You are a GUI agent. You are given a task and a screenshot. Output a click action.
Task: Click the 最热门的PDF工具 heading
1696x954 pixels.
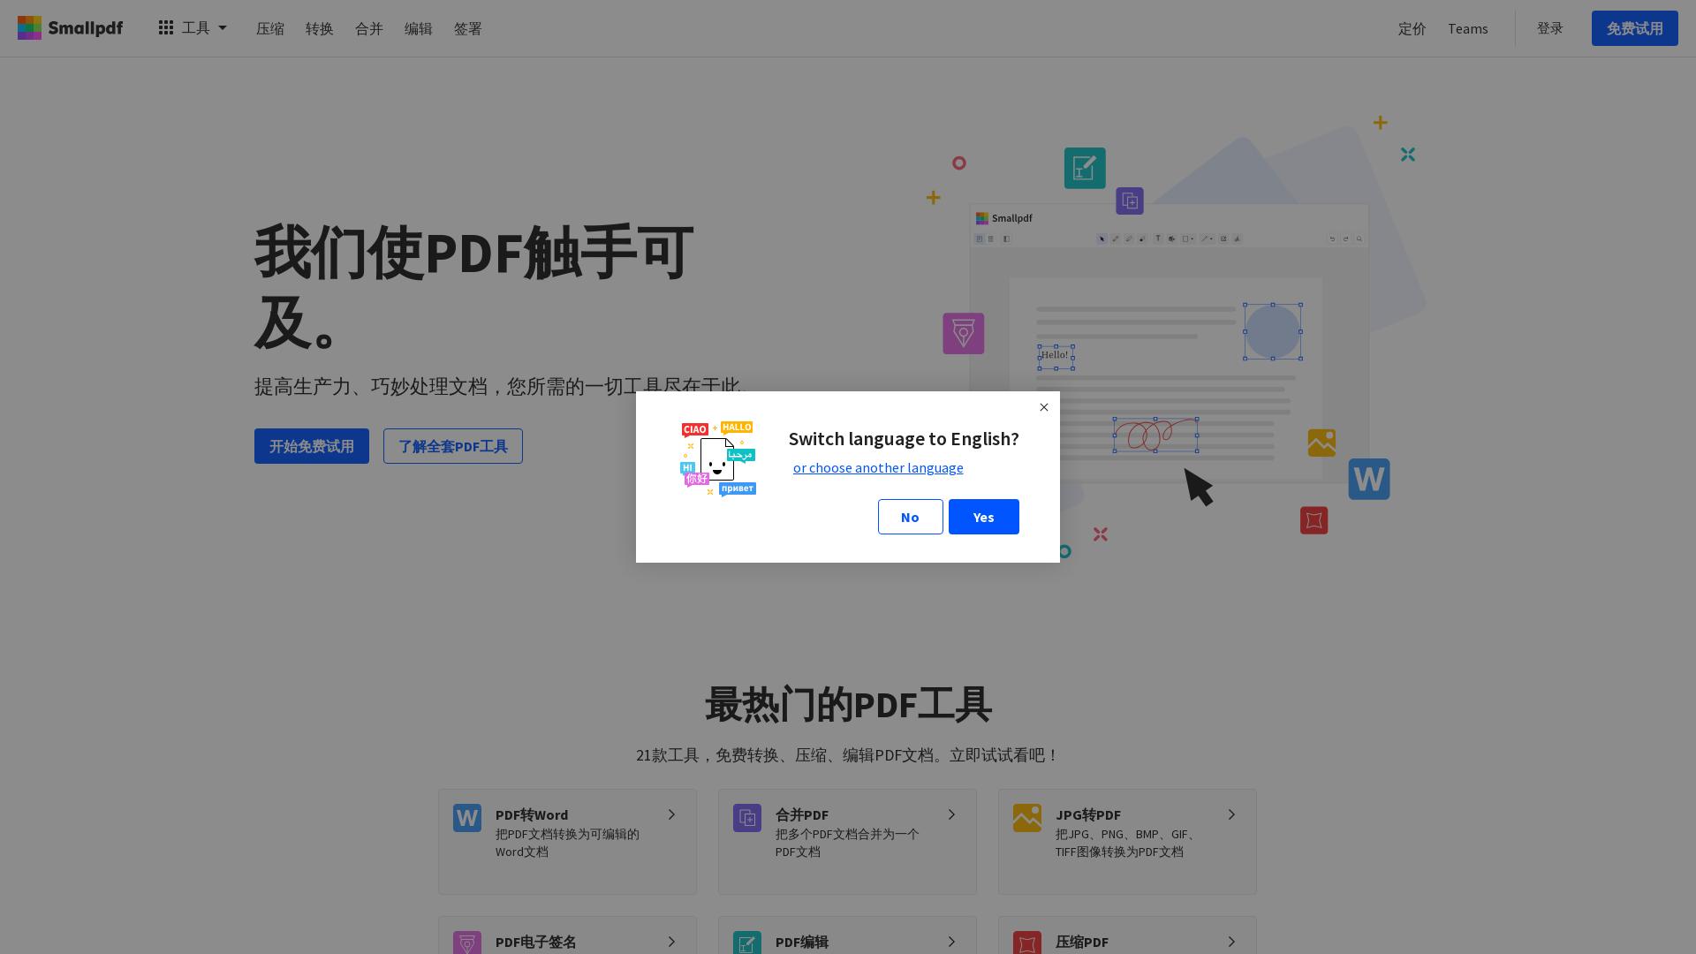coord(848,705)
